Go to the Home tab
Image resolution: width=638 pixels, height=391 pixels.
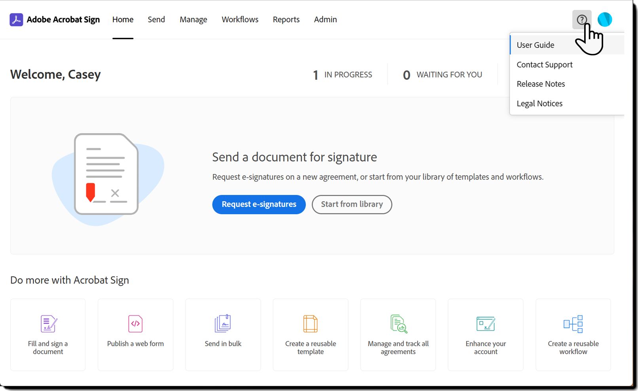(x=123, y=19)
